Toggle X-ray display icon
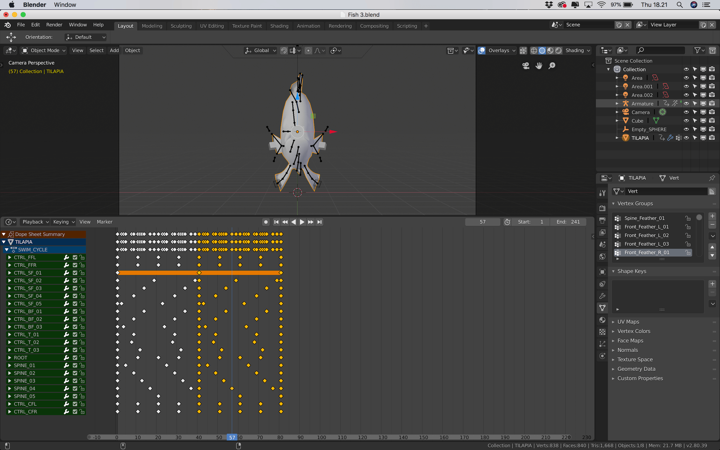 coord(523,51)
